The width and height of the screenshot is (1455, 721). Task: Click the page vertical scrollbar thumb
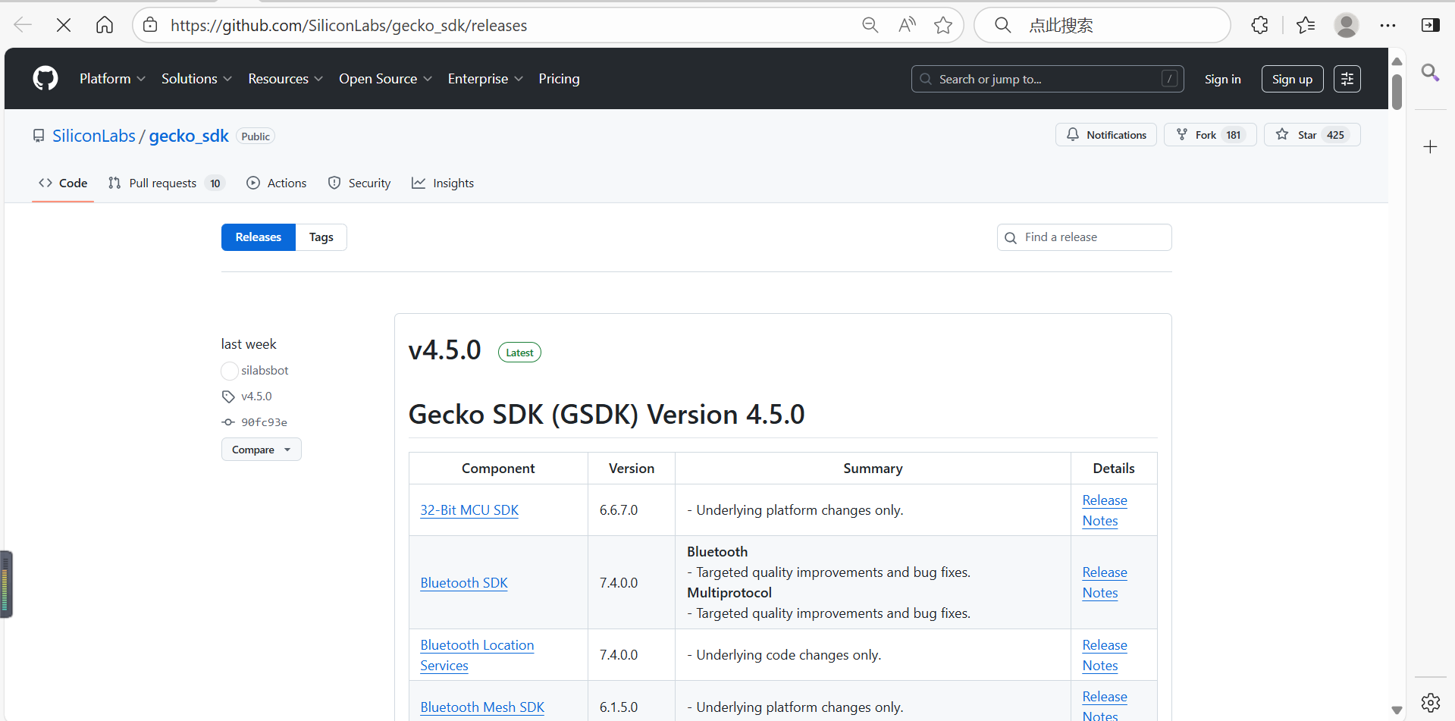coord(1397,92)
